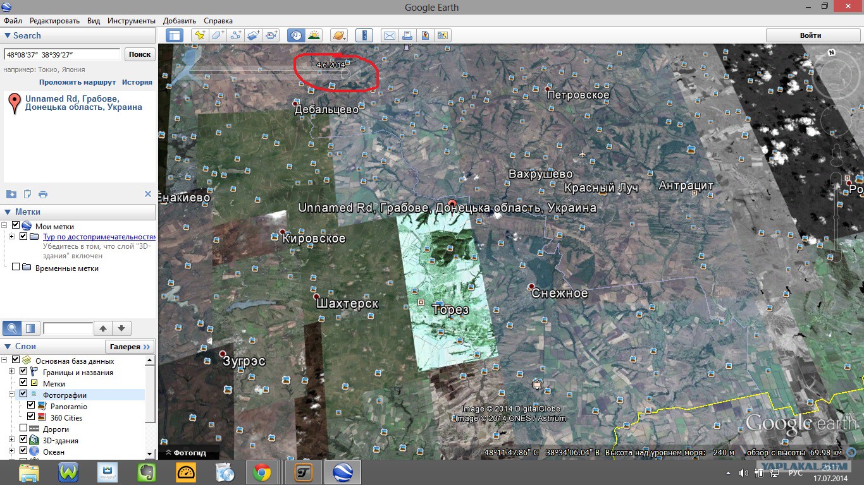
Task: Click View in Google Maps toolbar icon
Action: coord(443,35)
